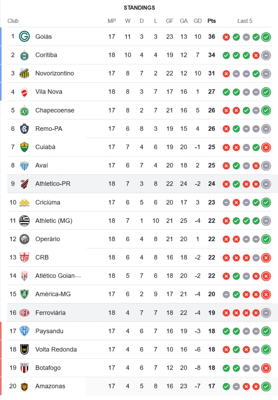The width and height of the screenshot is (278, 400).
Task: Click the Amazonas team logo
Action: click(x=24, y=386)
